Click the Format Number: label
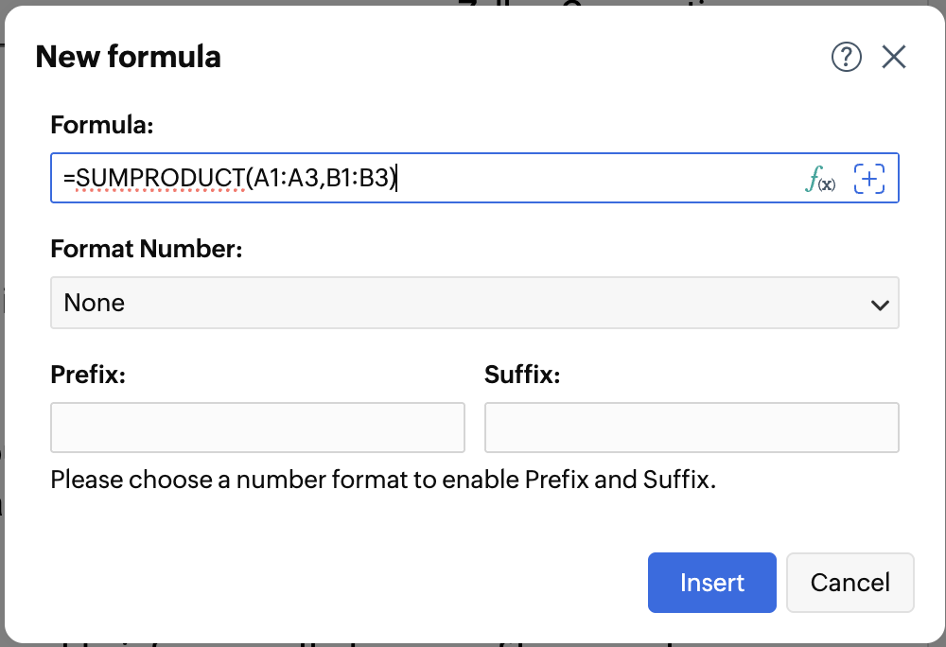The height and width of the screenshot is (647, 946). 147,250
